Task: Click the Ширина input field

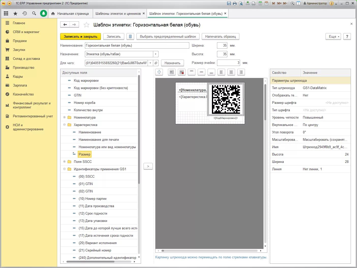Action: (222, 45)
